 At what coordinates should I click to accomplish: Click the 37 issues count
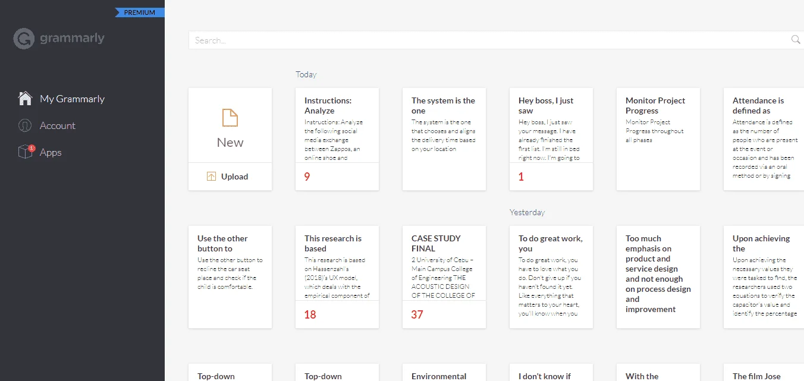click(x=417, y=314)
